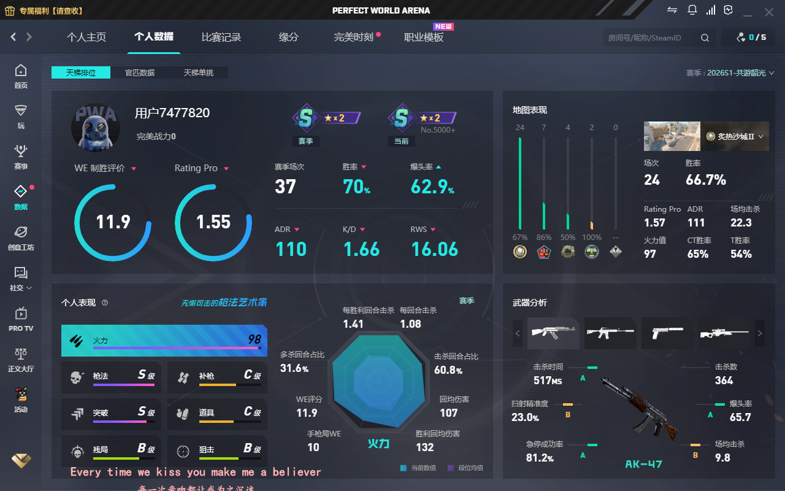Expand the 社交 sidebar chevron

coord(29,288)
